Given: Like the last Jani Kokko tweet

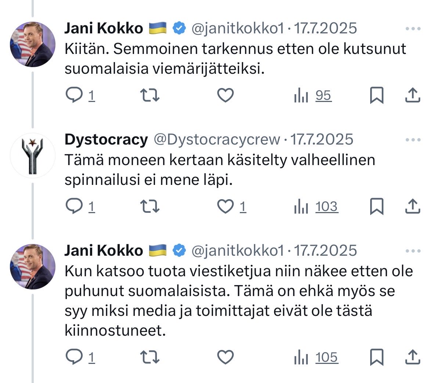Looking at the screenshot, I should tap(225, 357).
